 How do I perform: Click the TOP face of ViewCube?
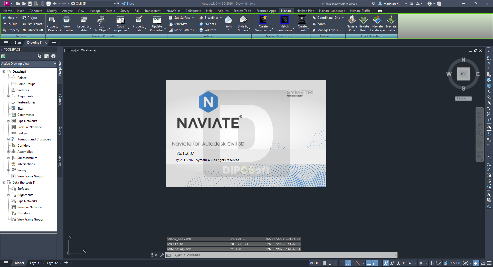click(x=463, y=74)
